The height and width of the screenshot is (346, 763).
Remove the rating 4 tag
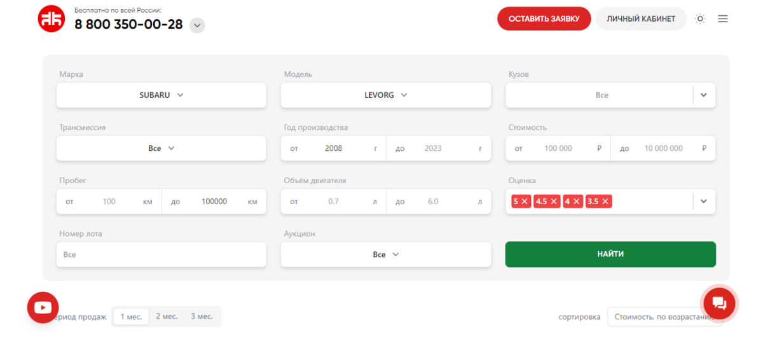[x=577, y=202]
